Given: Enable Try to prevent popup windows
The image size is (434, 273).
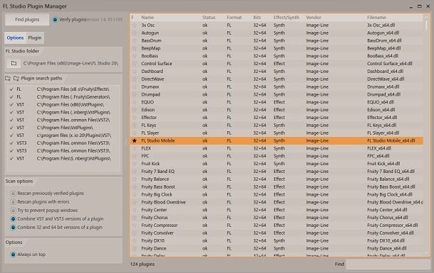Looking at the screenshot, I should [13, 211].
